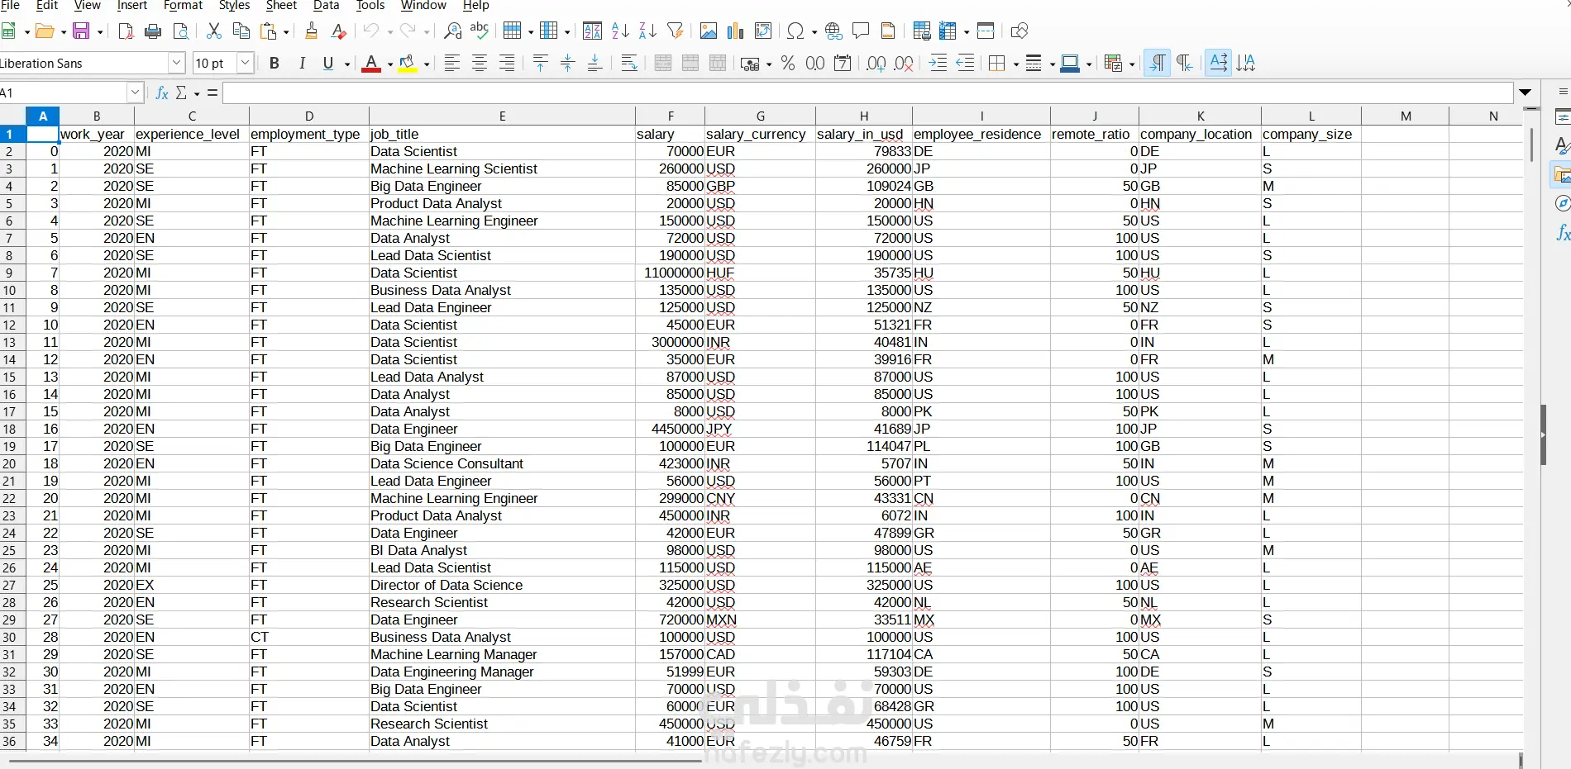Open the Insert menu

[132, 6]
